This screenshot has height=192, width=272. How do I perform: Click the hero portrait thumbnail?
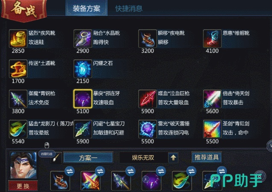pos(24,165)
